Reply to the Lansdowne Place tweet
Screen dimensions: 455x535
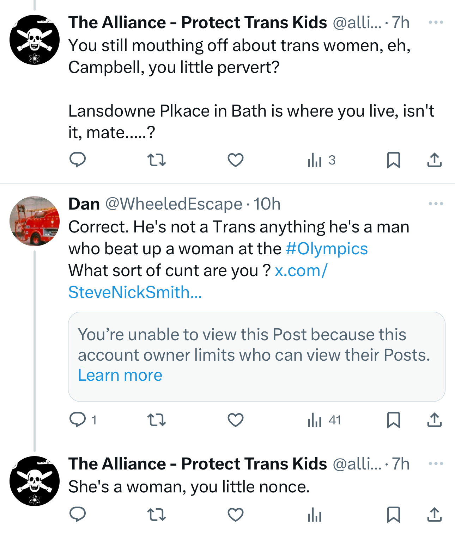[x=78, y=160]
